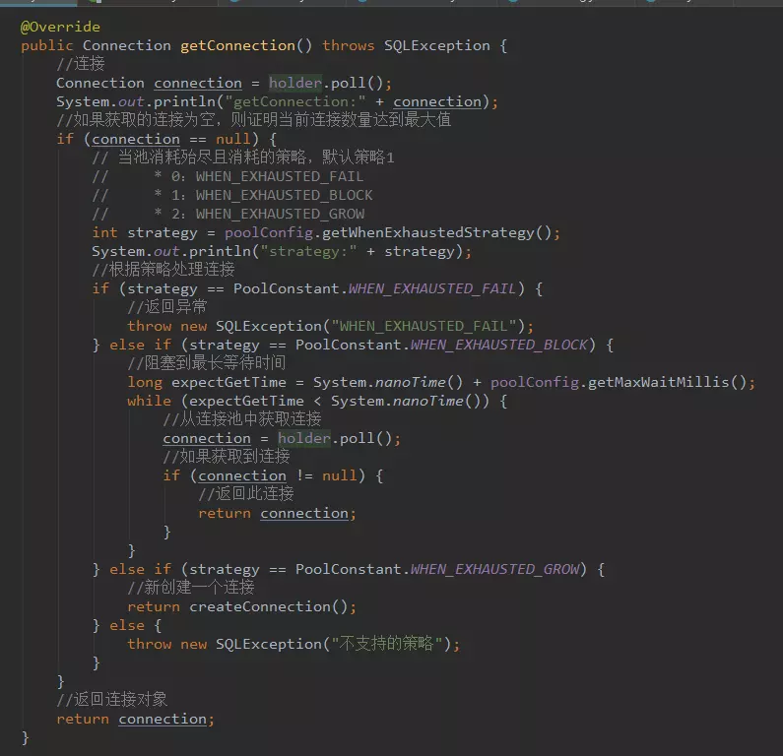Click the comment 阻塞到最长等待时间
The height and width of the screenshot is (756, 783).
[206, 363]
